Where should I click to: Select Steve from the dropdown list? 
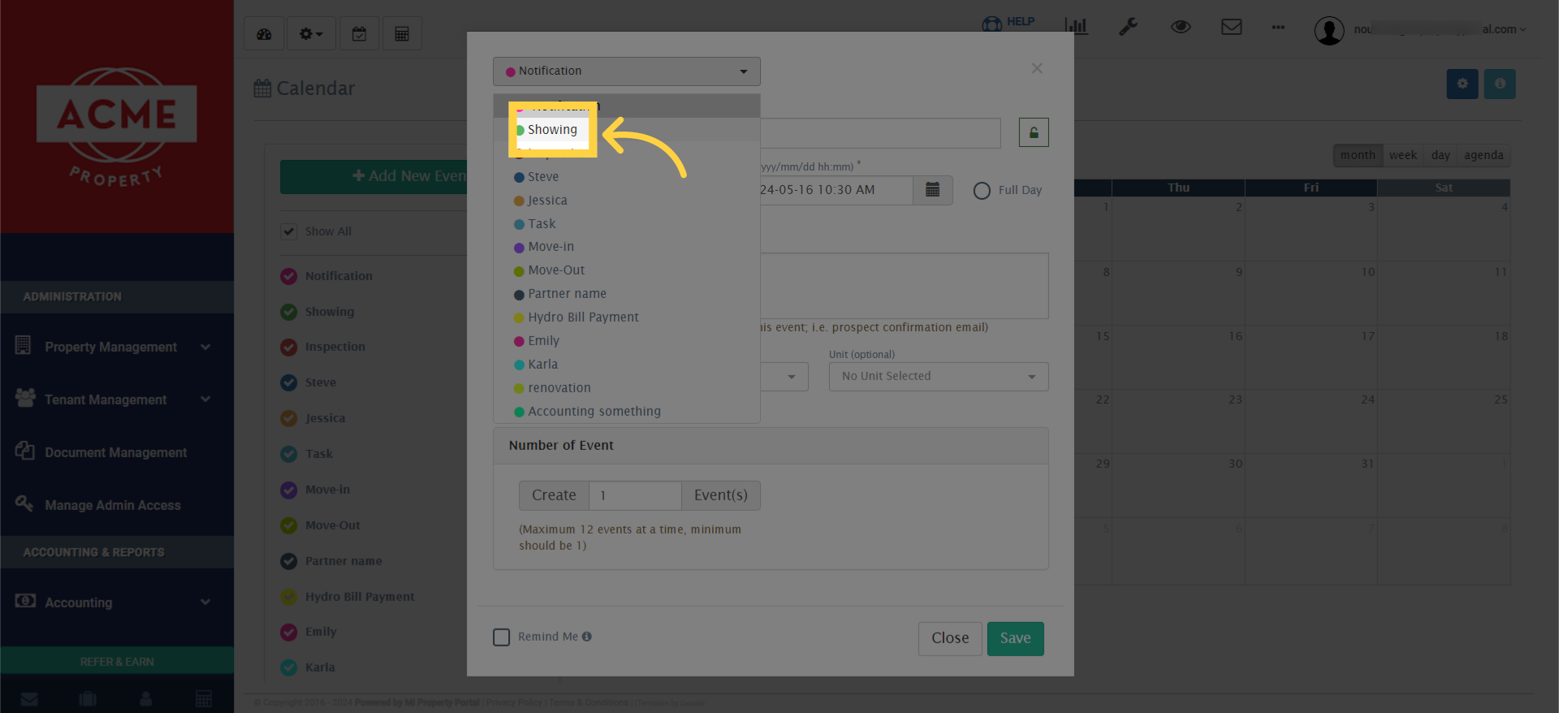point(627,177)
